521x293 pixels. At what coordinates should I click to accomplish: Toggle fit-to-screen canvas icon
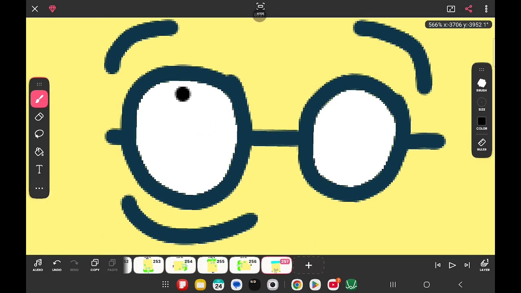[x=451, y=9]
